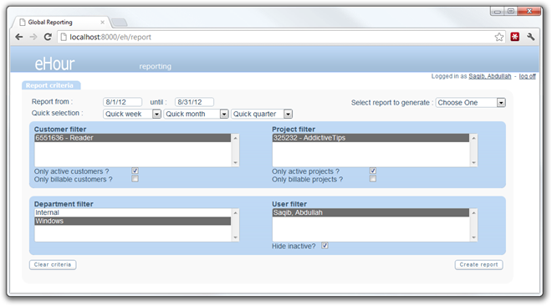Click the Clear criteria button
Image resolution: width=552 pixels, height=306 pixels.
53,264
